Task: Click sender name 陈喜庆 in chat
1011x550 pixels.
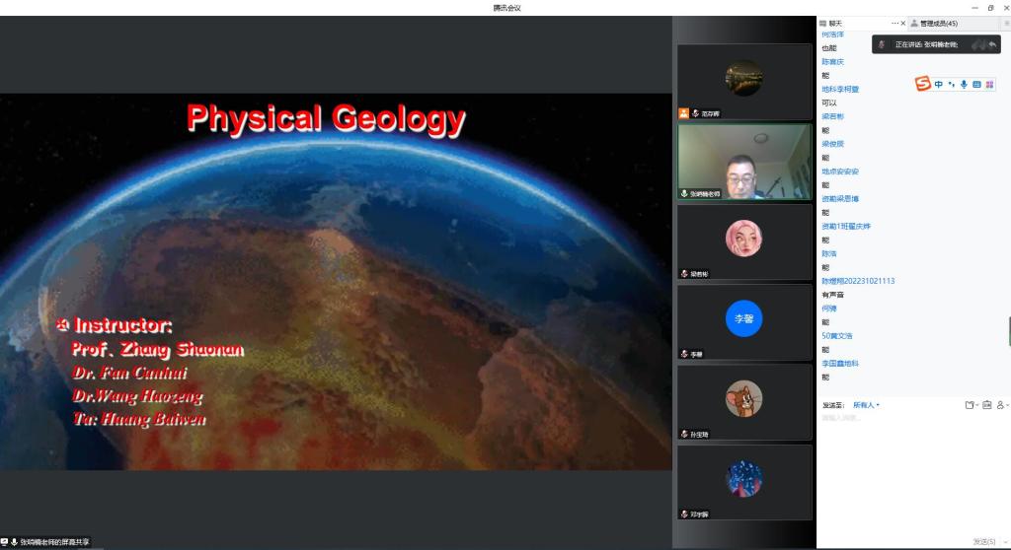Action: (833, 62)
